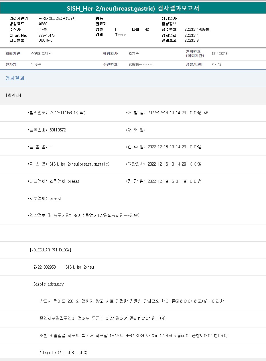Click the sentence starting '반드시 적어도 20개의'
The width and height of the screenshot is (266, 361).
[x=132, y=301]
